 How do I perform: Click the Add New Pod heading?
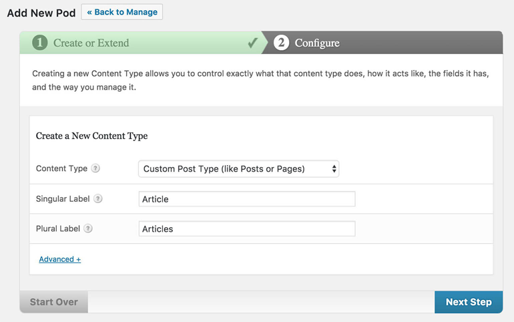pyautogui.click(x=40, y=12)
